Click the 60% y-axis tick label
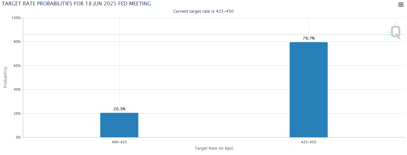Image resolution: width=407 pixels, height=155 pixels. tap(17, 66)
